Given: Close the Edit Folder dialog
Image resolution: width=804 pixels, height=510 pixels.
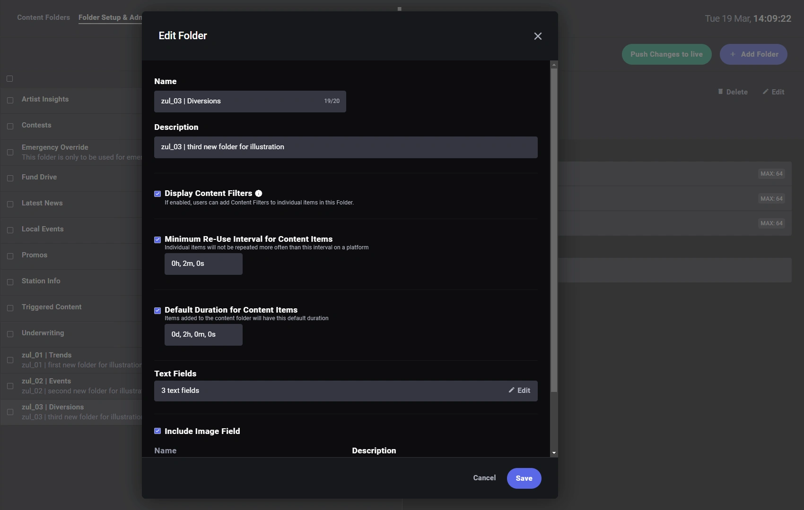Looking at the screenshot, I should (x=538, y=36).
